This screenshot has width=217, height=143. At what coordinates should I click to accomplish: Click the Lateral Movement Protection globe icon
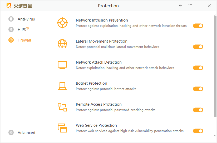[62, 44]
